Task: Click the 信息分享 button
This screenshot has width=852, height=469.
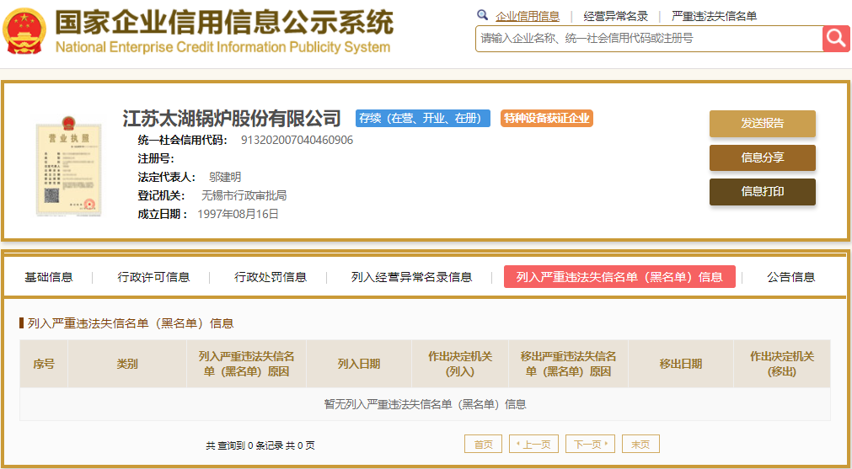Action: [x=763, y=158]
